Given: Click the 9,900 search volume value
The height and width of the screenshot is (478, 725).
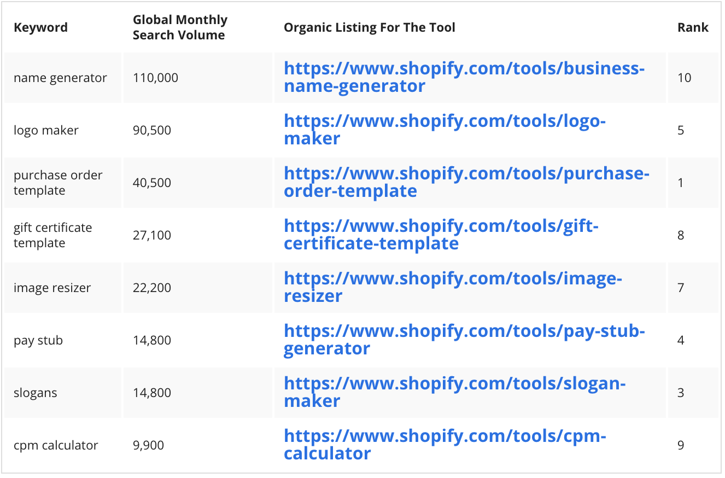Looking at the screenshot, I should [148, 445].
